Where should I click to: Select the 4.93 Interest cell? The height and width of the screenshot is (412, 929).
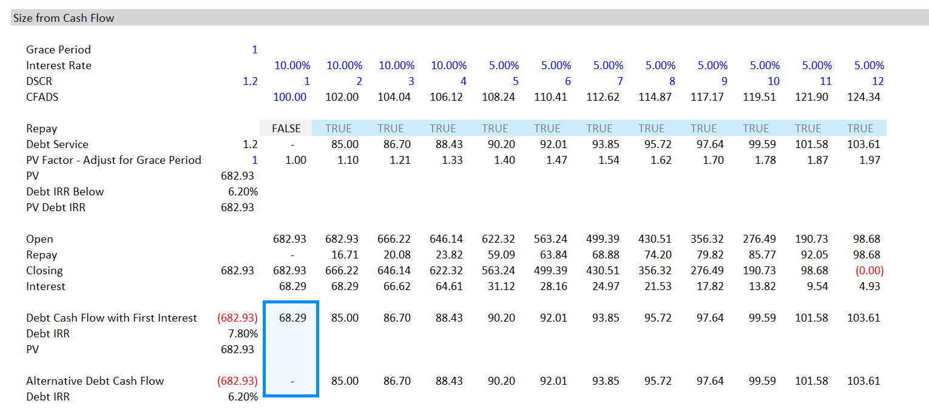(870, 286)
